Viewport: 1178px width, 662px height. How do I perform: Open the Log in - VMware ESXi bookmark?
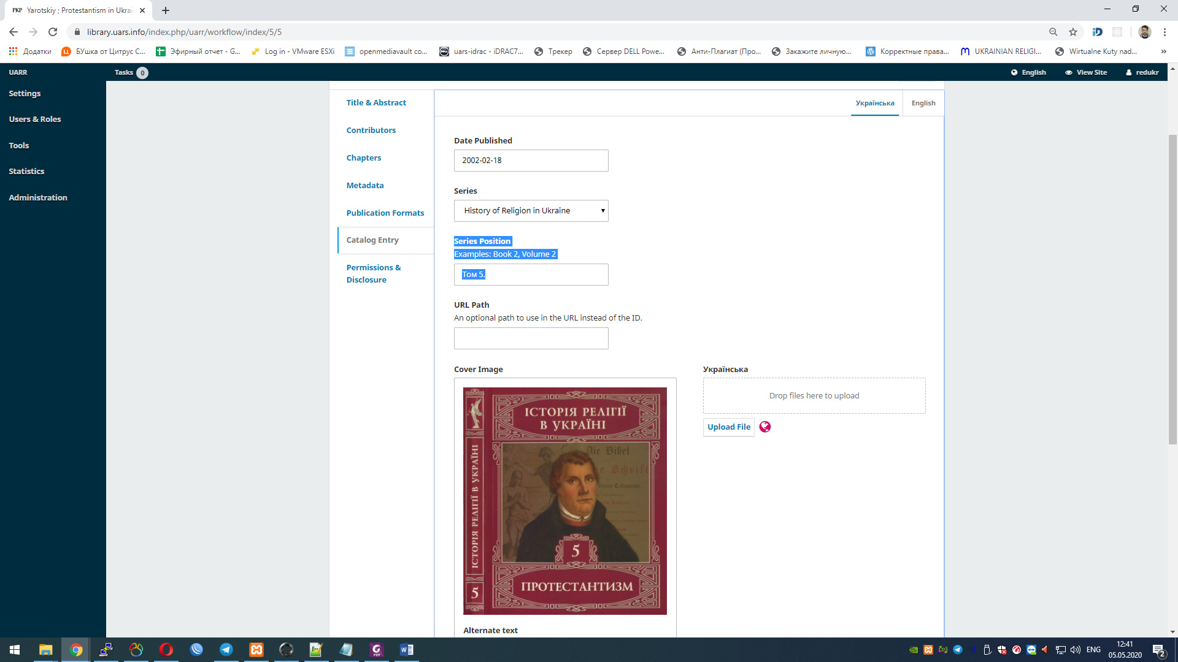[293, 51]
